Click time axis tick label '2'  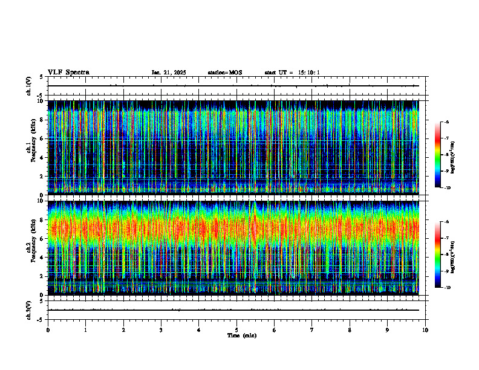(123, 330)
